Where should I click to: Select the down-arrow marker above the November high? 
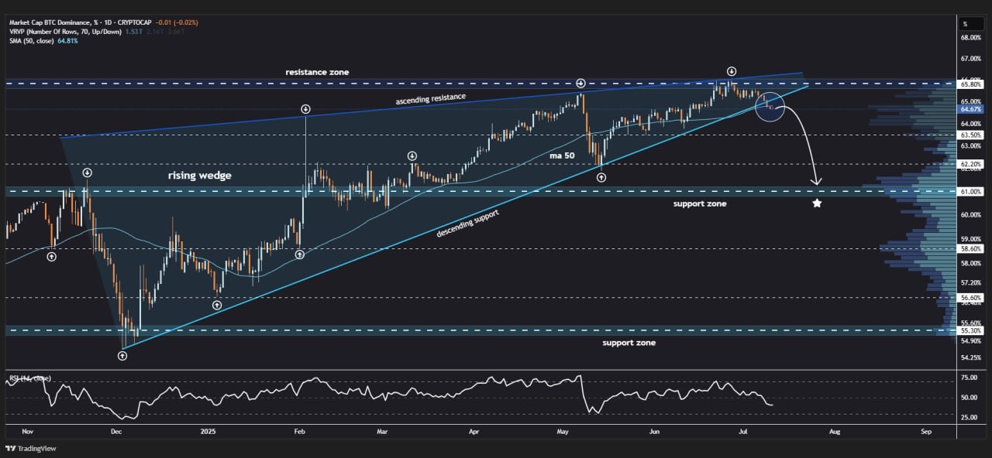click(87, 173)
